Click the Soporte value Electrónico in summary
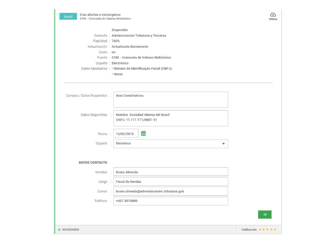The width and height of the screenshot is (328, 246). (x=120, y=63)
